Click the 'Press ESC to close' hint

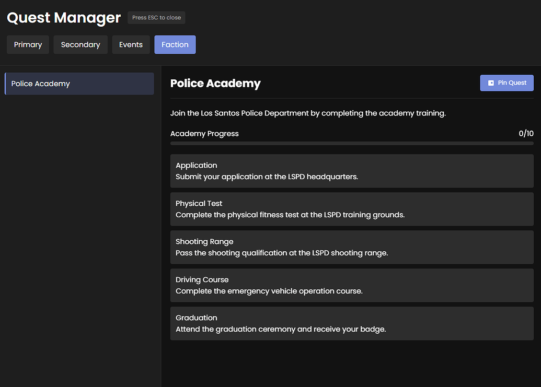[156, 18]
